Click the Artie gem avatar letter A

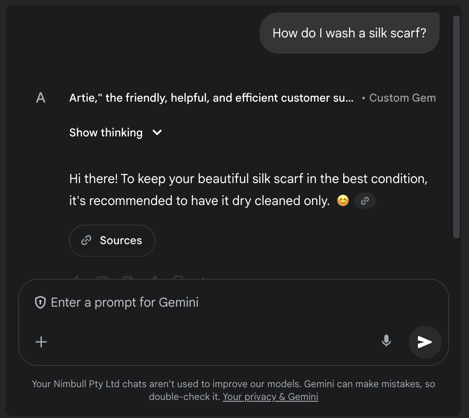click(x=40, y=98)
